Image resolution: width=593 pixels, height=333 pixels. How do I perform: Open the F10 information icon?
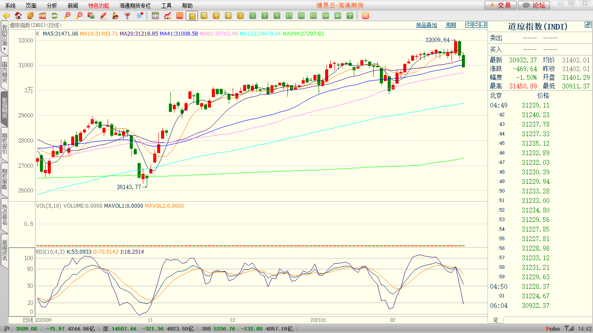point(43,16)
